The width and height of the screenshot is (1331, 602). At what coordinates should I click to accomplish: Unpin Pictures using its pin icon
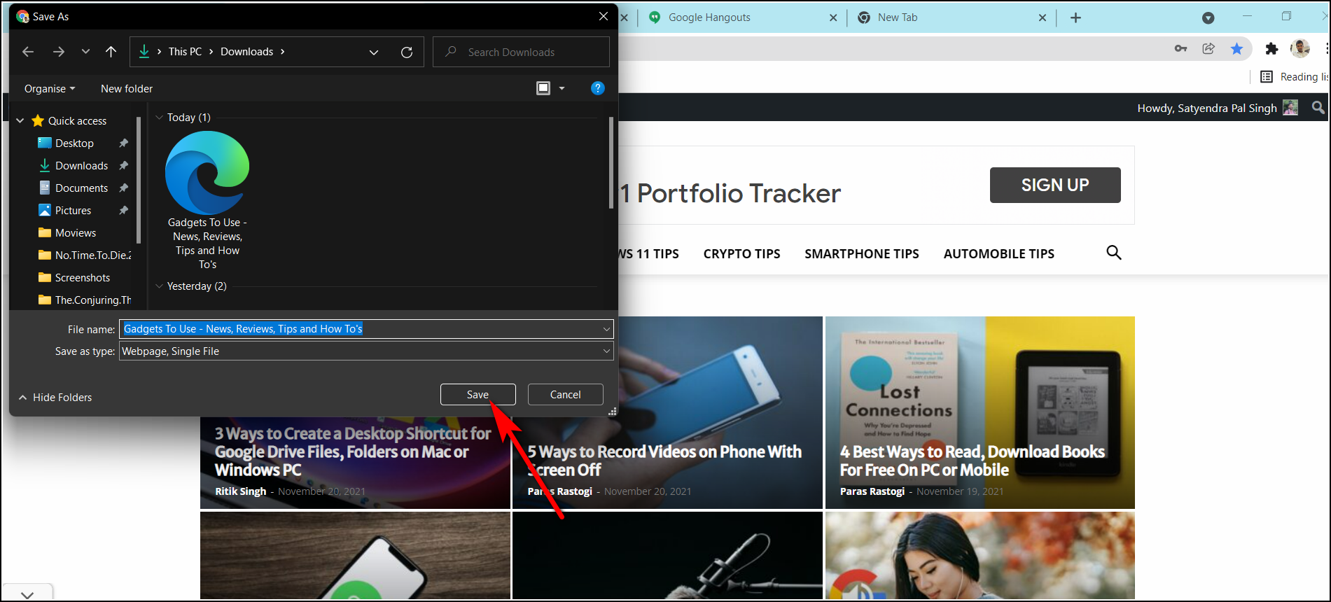pos(124,211)
